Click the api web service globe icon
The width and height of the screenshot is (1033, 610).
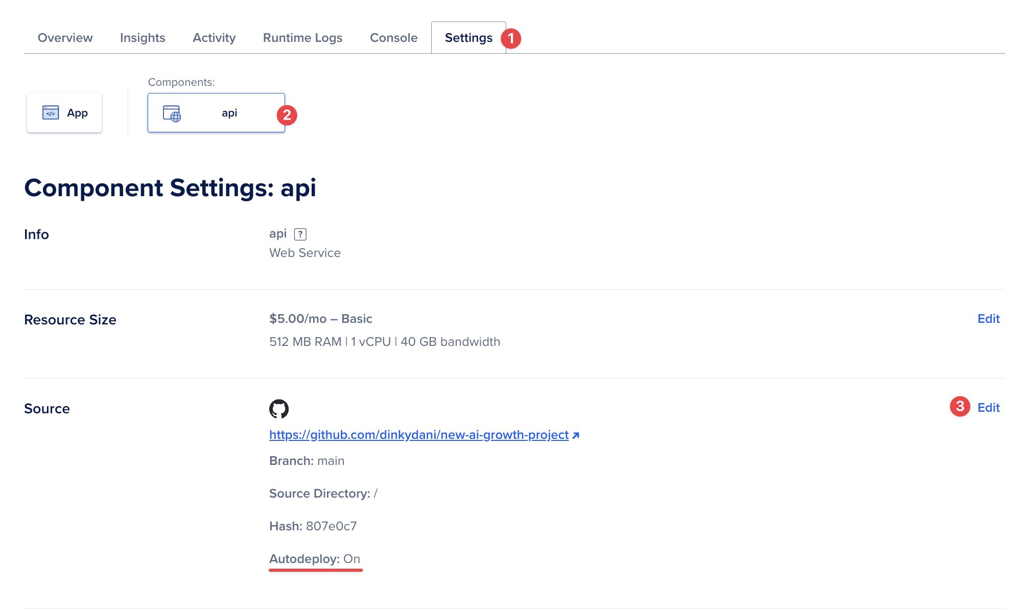pyautogui.click(x=172, y=113)
